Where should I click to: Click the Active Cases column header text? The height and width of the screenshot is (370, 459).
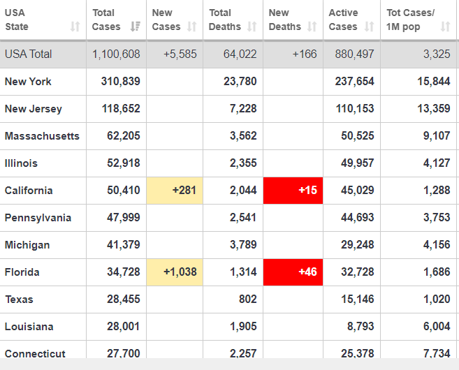pos(343,20)
